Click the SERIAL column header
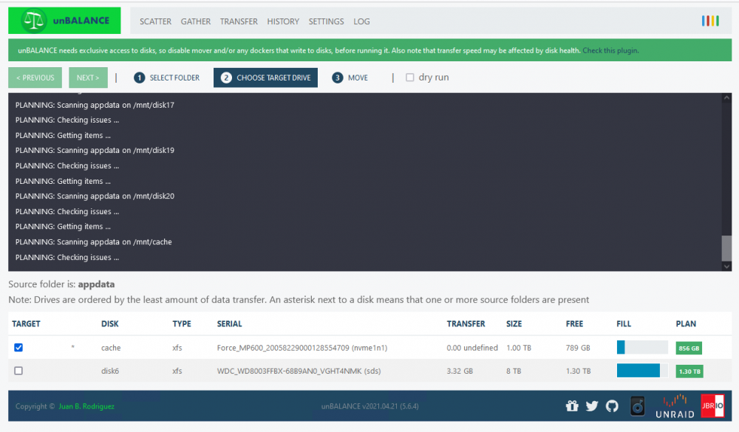Screen dimensions: 739x432 coord(229,323)
